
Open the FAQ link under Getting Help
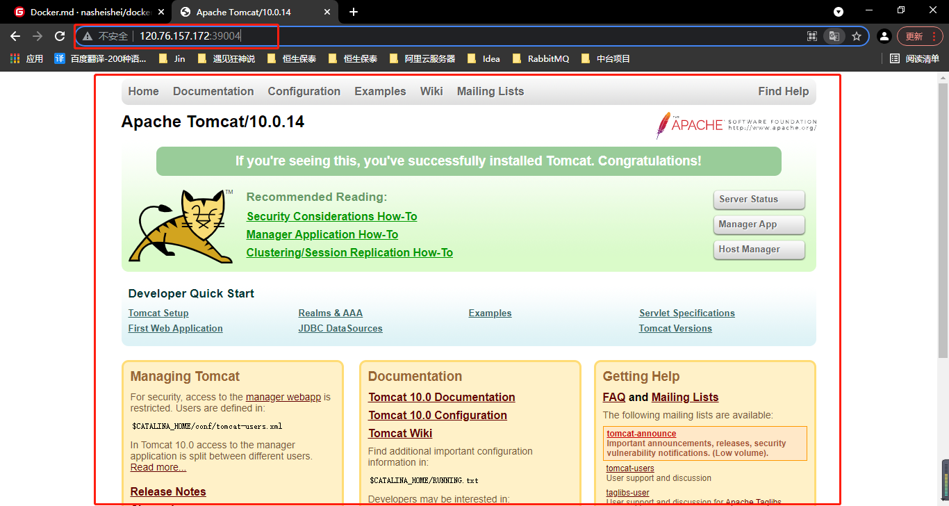pyautogui.click(x=614, y=398)
